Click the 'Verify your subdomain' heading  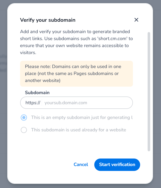(x=48, y=20)
